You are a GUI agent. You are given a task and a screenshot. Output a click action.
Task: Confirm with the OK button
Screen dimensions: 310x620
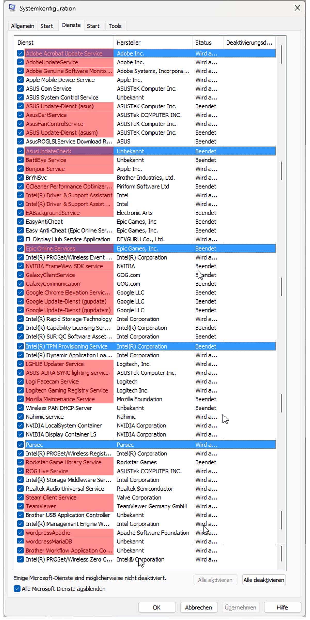click(157, 607)
